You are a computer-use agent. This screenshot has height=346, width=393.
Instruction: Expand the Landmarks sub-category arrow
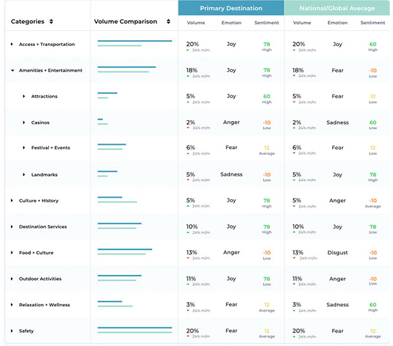[x=24, y=175]
